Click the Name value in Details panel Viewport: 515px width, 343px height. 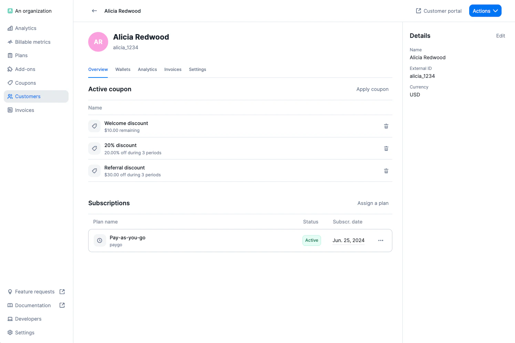point(428,58)
